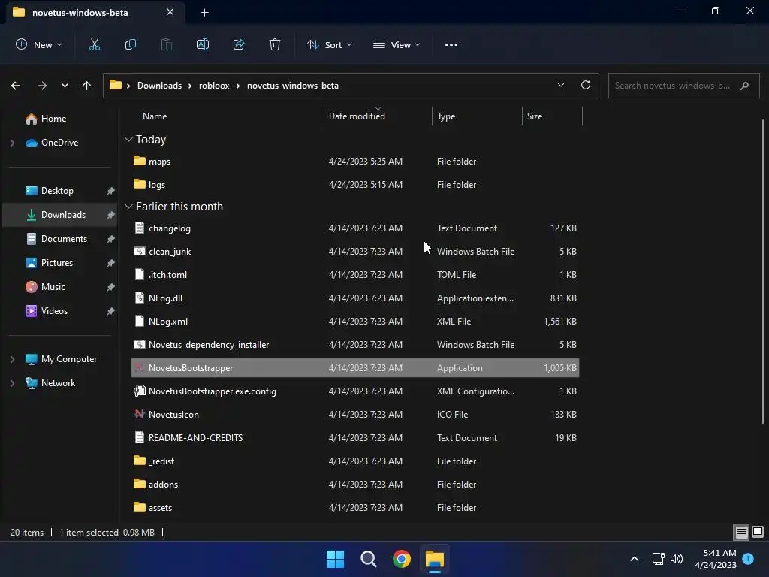Close the novetus-windows-beta tab
The width and height of the screenshot is (769, 577).
click(x=170, y=12)
